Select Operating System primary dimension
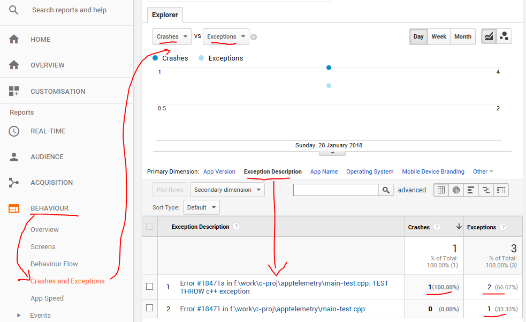The height and width of the screenshot is (322, 526). [370, 171]
